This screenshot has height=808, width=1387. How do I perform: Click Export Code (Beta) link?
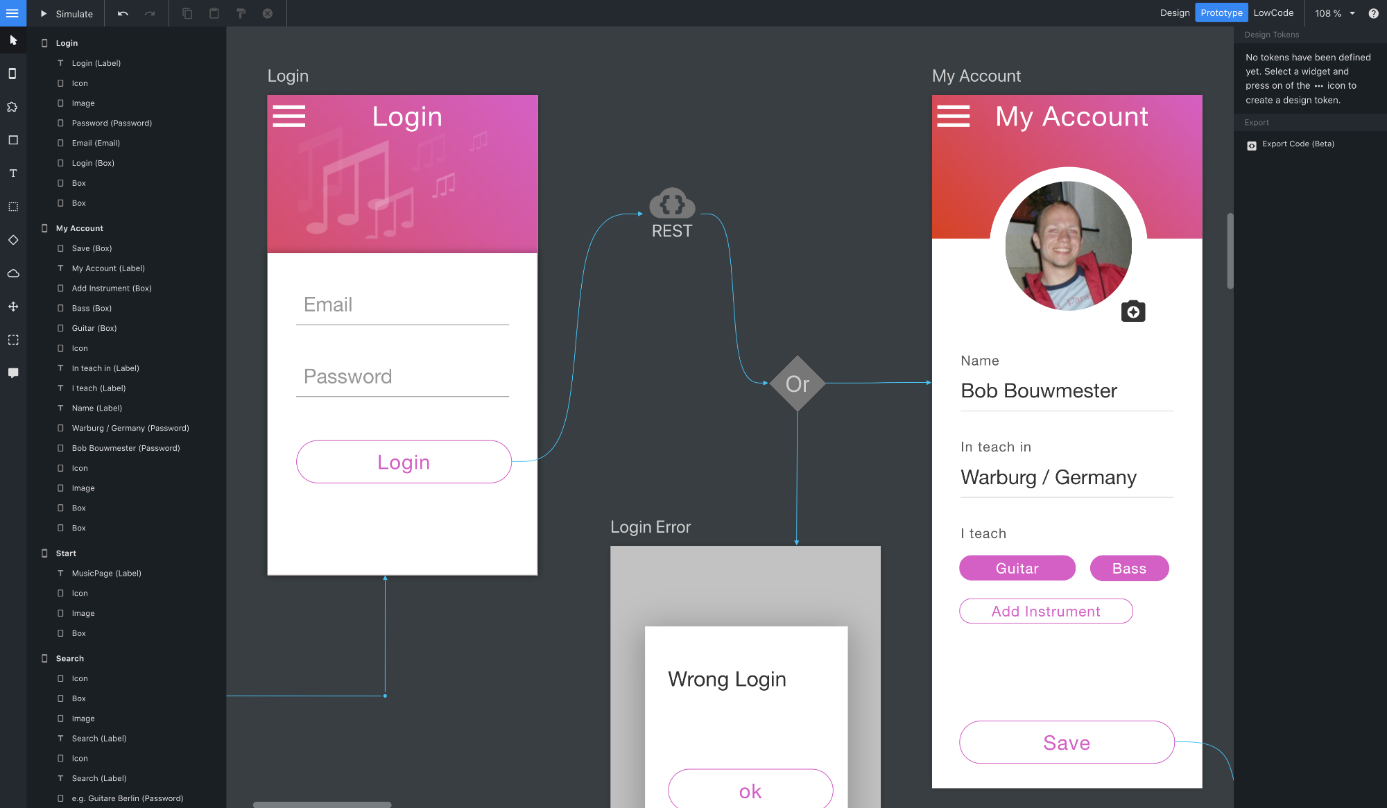(1298, 144)
